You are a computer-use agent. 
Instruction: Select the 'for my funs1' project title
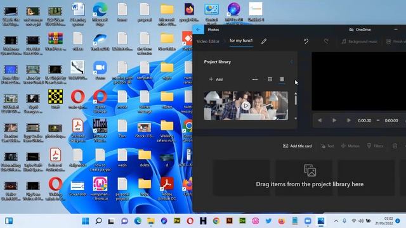click(x=241, y=41)
